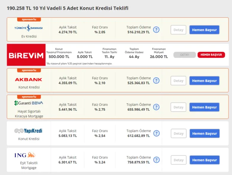The height and width of the screenshot is (175, 232).
Task: Select monthly installment 6.301,67 TL
Action: tap(68, 162)
